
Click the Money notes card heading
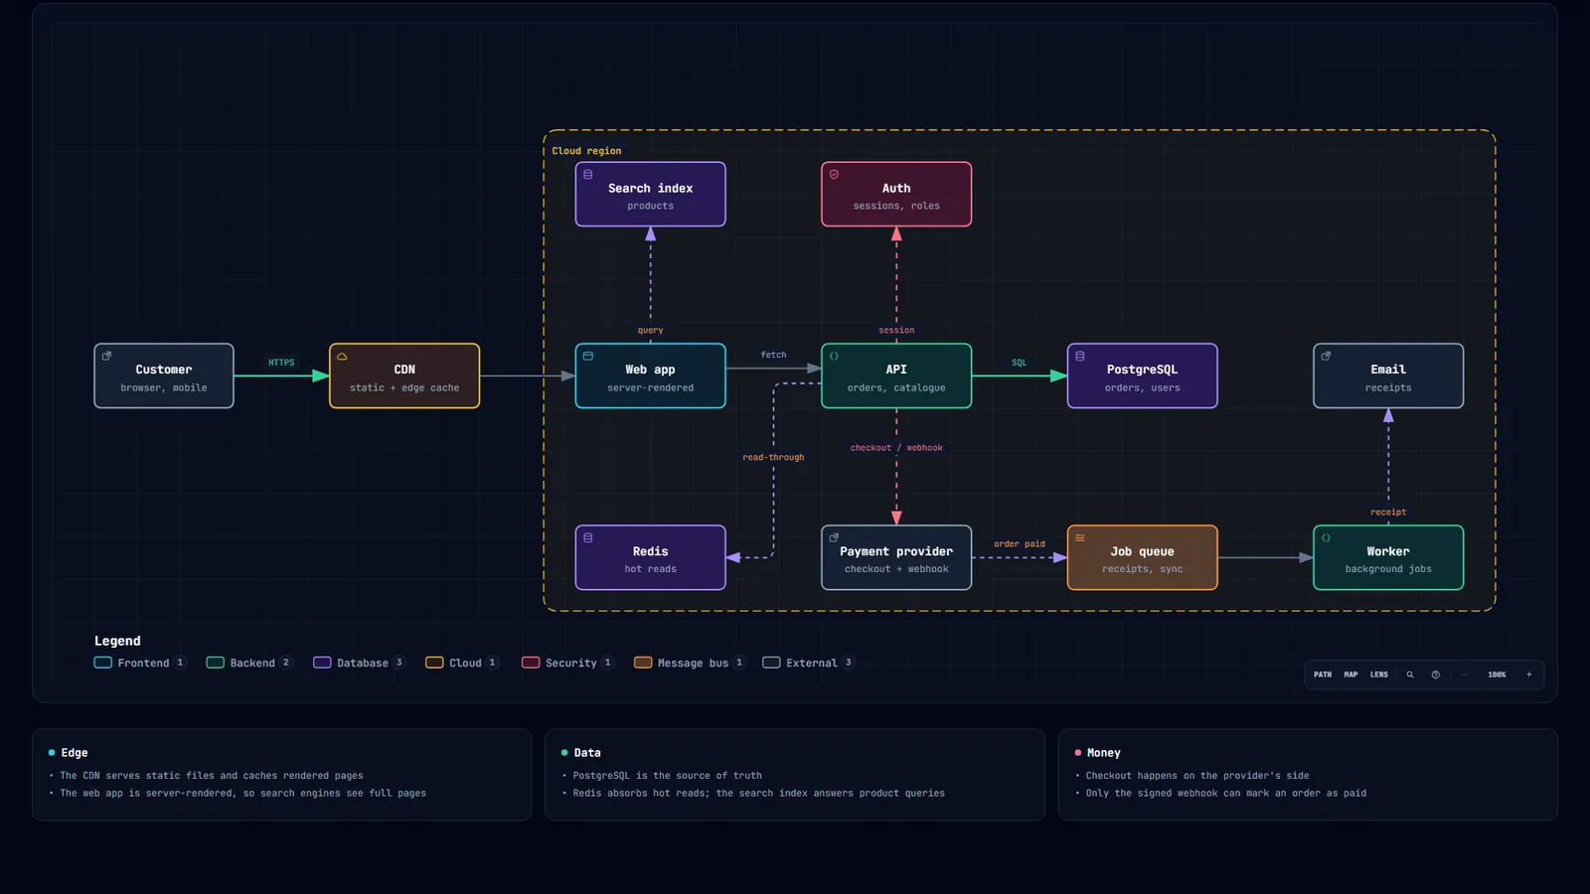tap(1103, 753)
